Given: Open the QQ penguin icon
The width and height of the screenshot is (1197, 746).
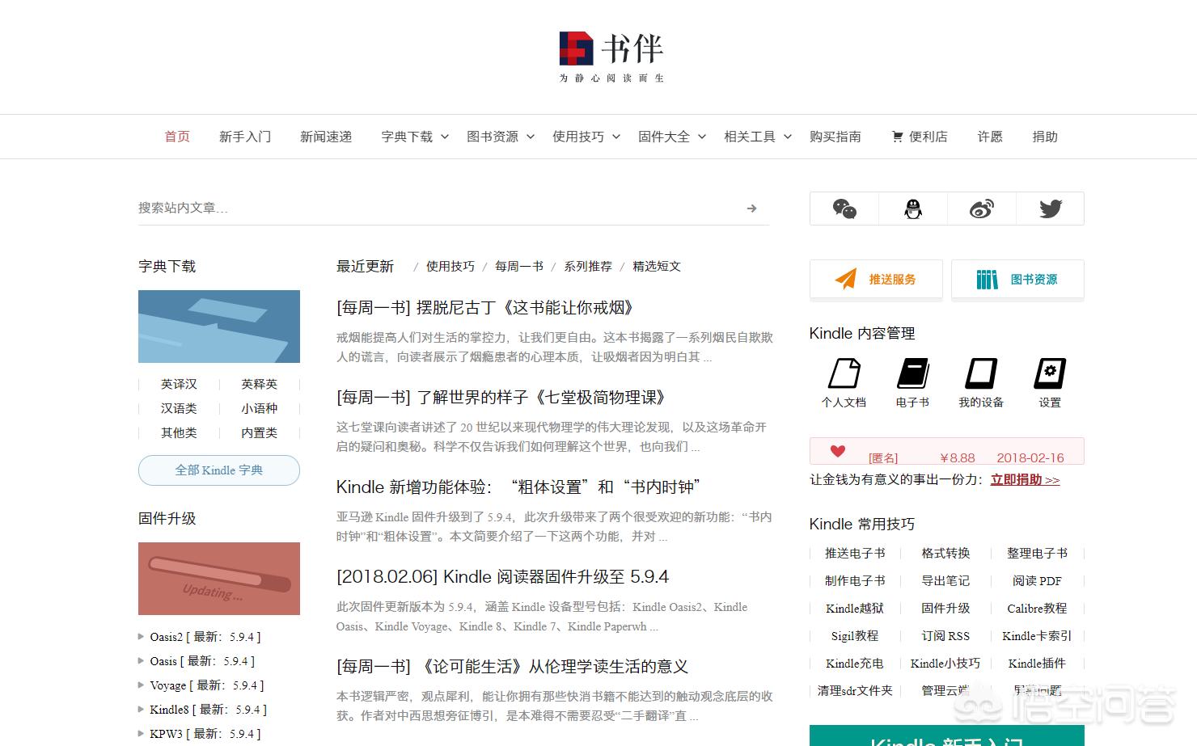Looking at the screenshot, I should (x=913, y=209).
